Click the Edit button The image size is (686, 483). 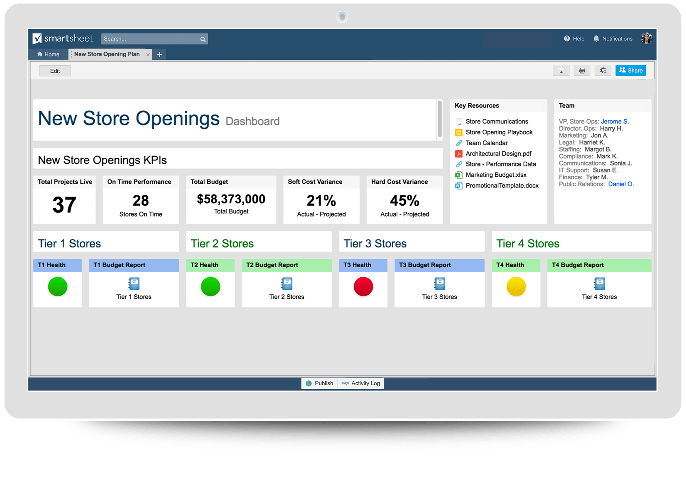click(55, 71)
